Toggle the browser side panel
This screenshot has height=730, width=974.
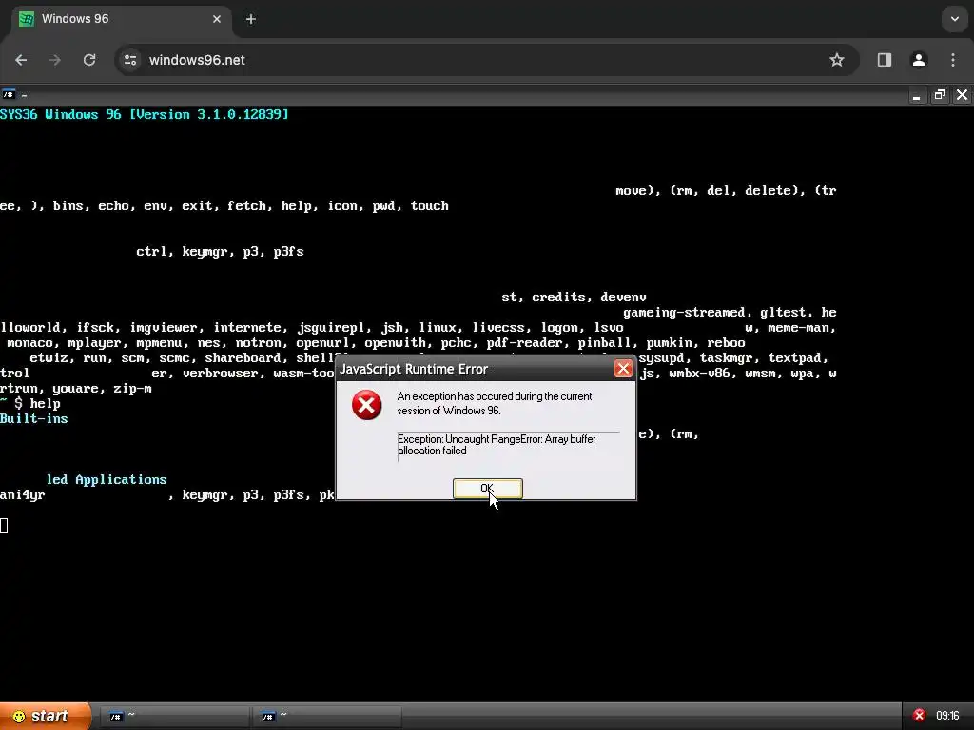pyautogui.click(x=885, y=60)
